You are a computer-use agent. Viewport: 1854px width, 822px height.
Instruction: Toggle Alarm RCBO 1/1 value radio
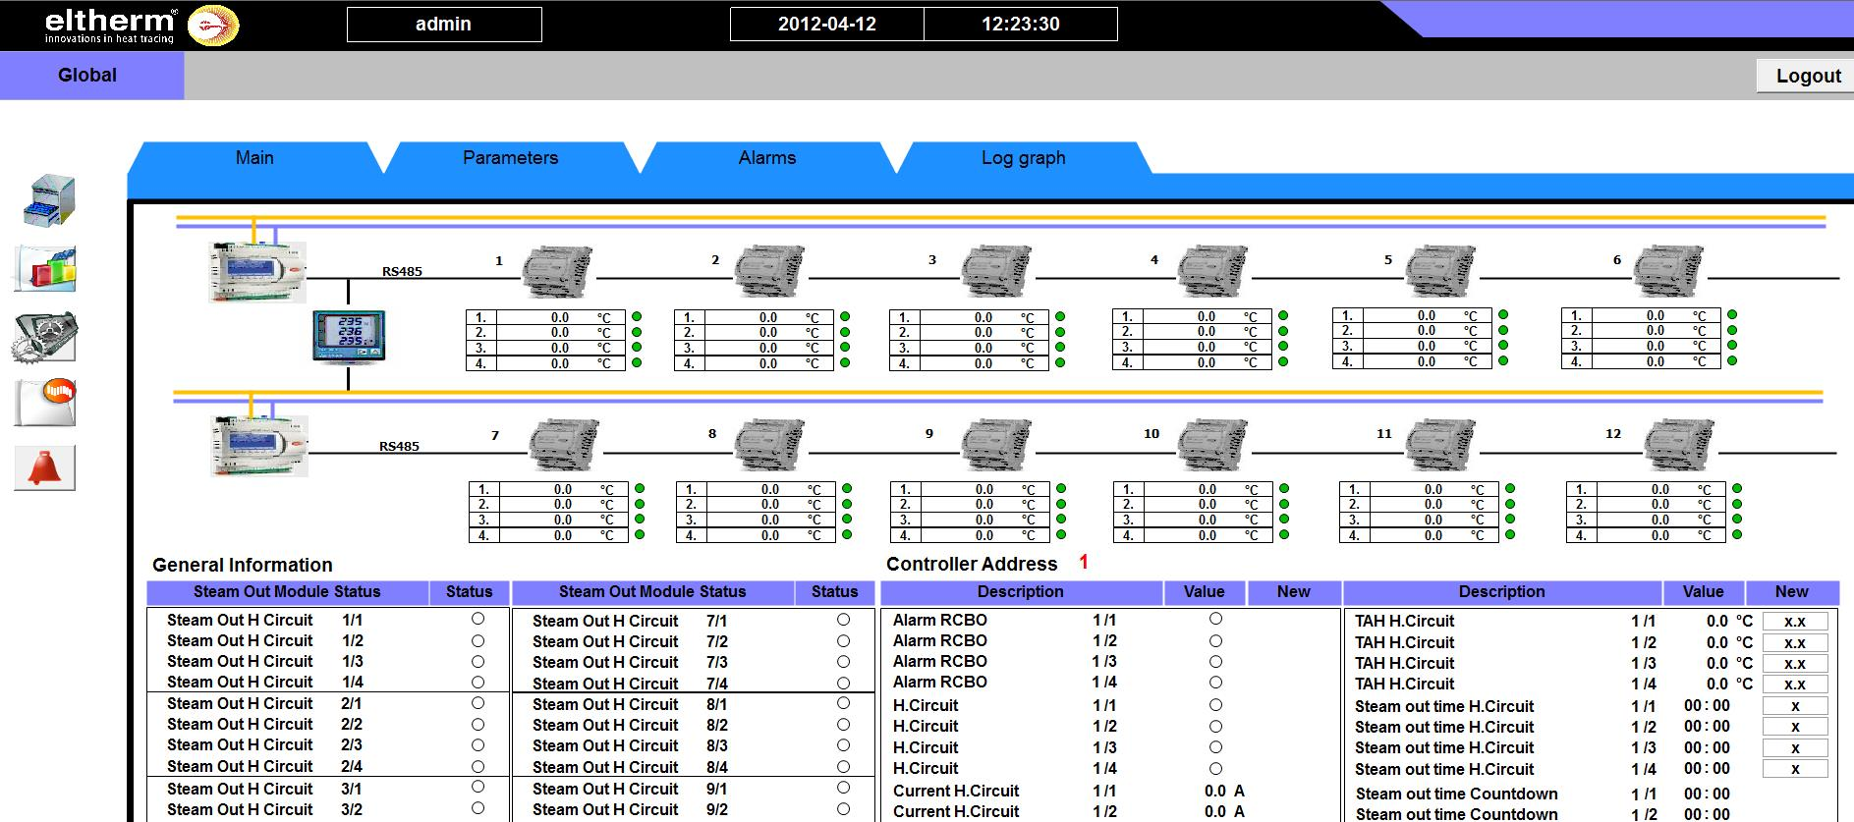(x=1215, y=619)
